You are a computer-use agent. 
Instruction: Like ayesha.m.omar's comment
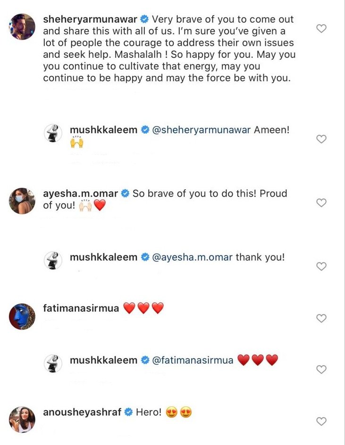[x=321, y=202]
